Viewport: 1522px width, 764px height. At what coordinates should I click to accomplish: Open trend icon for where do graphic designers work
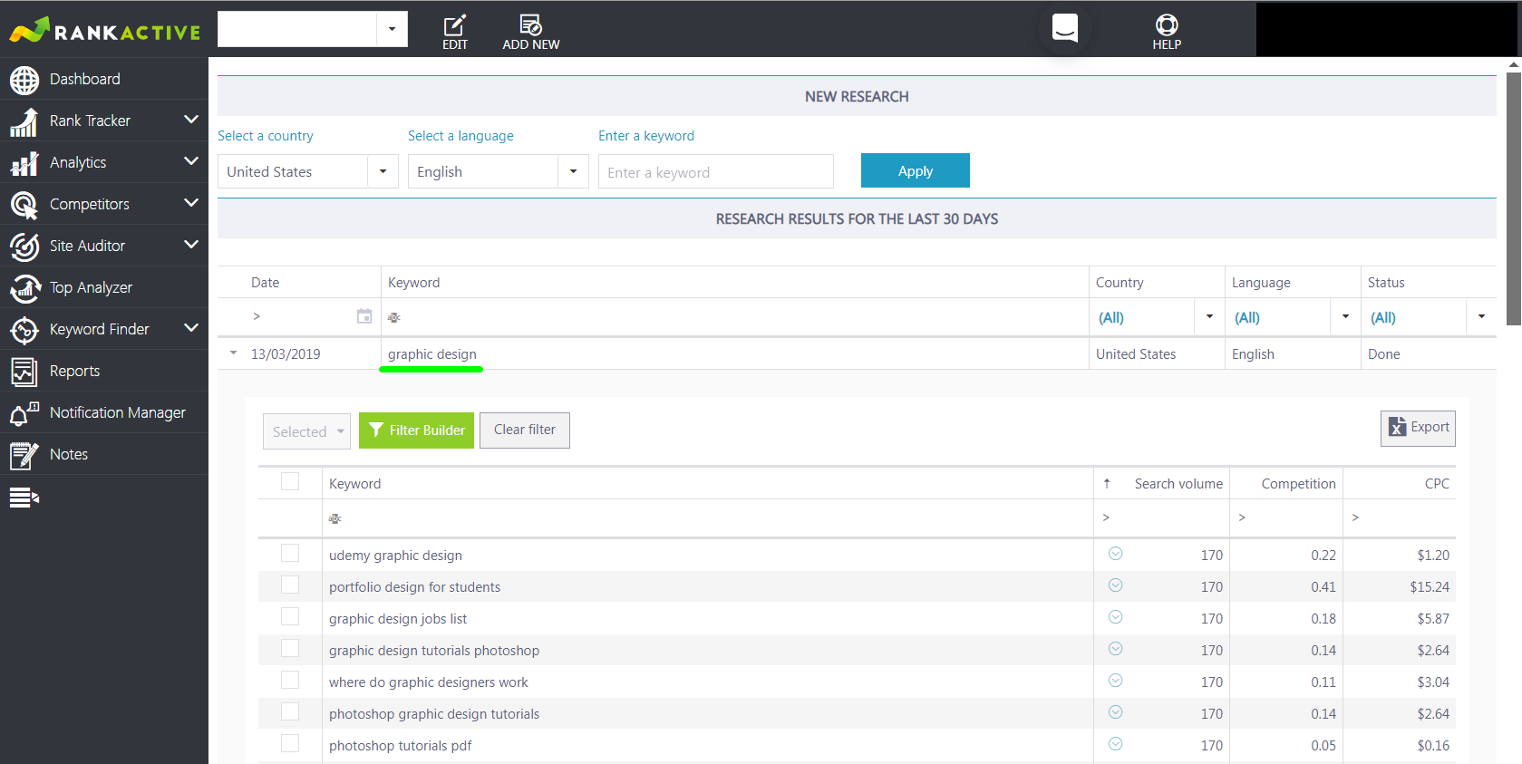[1116, 681]
